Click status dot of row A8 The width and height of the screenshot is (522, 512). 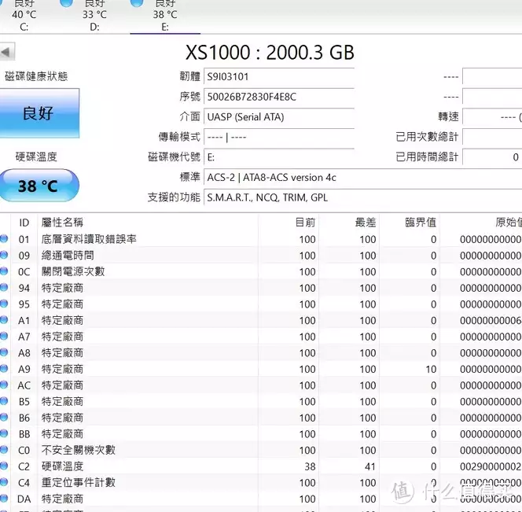click(x=4, y=352)
